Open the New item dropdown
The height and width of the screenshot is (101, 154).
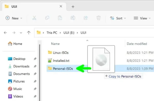14,18
